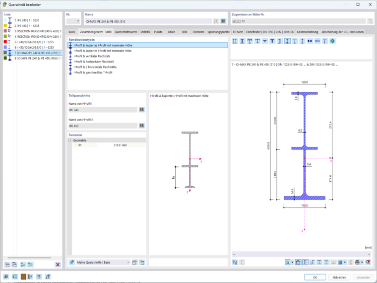Viewport: 377px width, 283px height.
Task: Click the view settings icon next to fx
Action: (39, 277)
